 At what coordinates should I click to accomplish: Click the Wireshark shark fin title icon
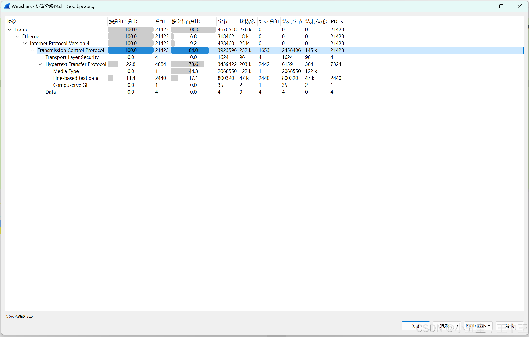pos(7,6)
